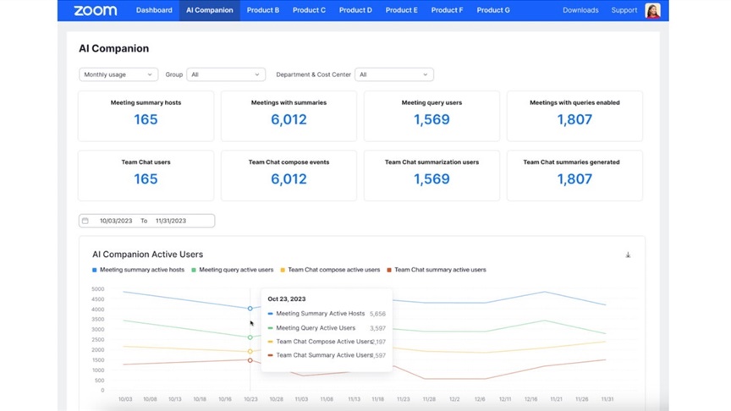Click Meeting Summary Active Hosts tooltip row

coord(327,314)
